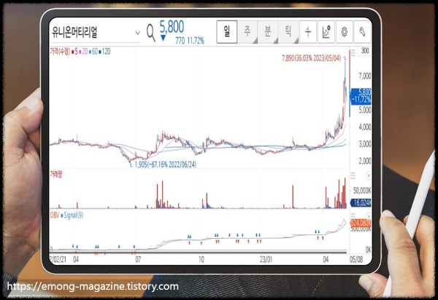Click the 770 11.72% change text
This screenshot has height=300, width=438.
(x=190, y=41)
